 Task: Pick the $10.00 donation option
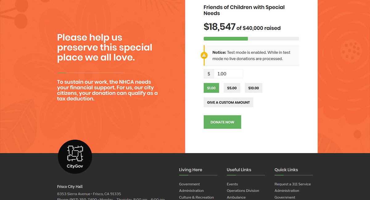[x=253, y=88]
